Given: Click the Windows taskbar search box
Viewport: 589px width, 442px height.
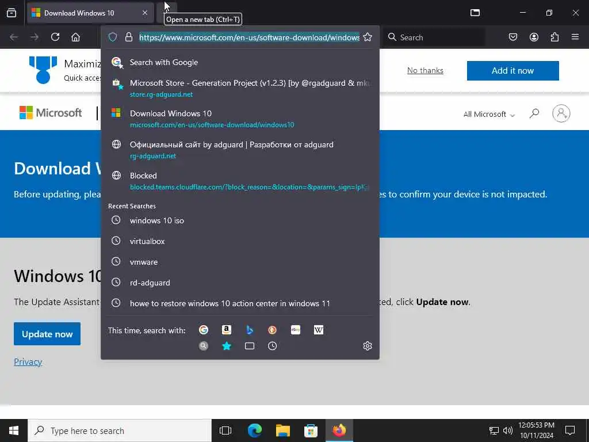Looking at the screenshot, I should 120,430.
